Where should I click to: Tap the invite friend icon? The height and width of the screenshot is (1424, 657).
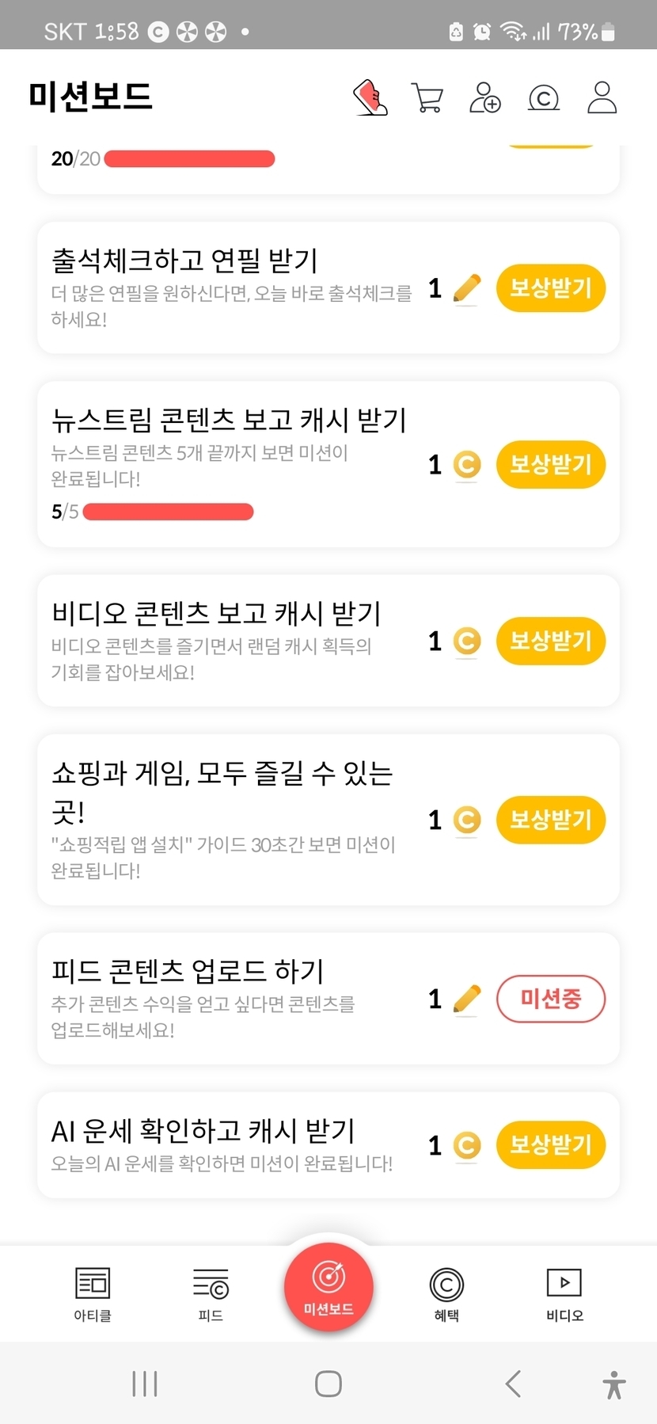(x=484, y=98)
